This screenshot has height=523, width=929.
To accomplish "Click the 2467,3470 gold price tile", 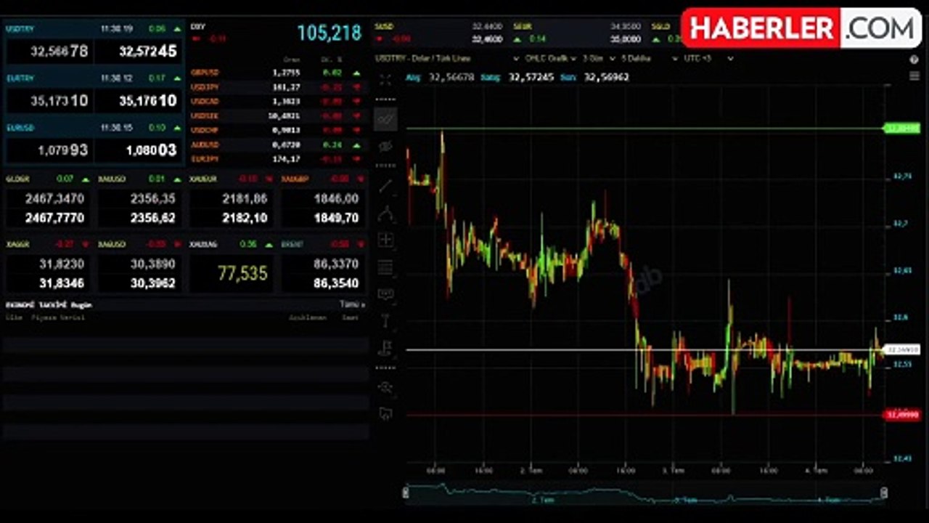I will click(x=55, y=198).
